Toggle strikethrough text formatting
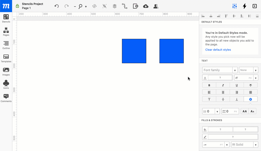Screen dimensions: 261x151 [250, 85]
